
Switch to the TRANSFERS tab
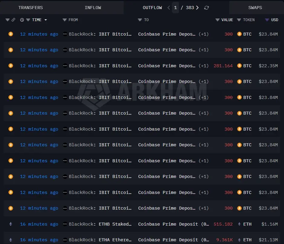pos(31,8)
